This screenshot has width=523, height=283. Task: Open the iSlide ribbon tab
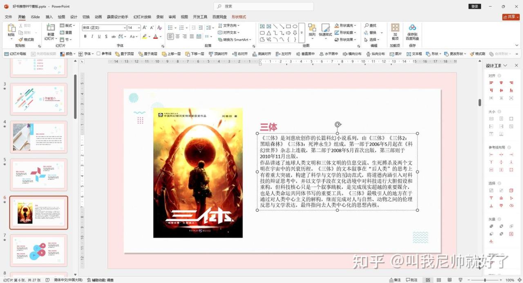(x=35, y=17)
